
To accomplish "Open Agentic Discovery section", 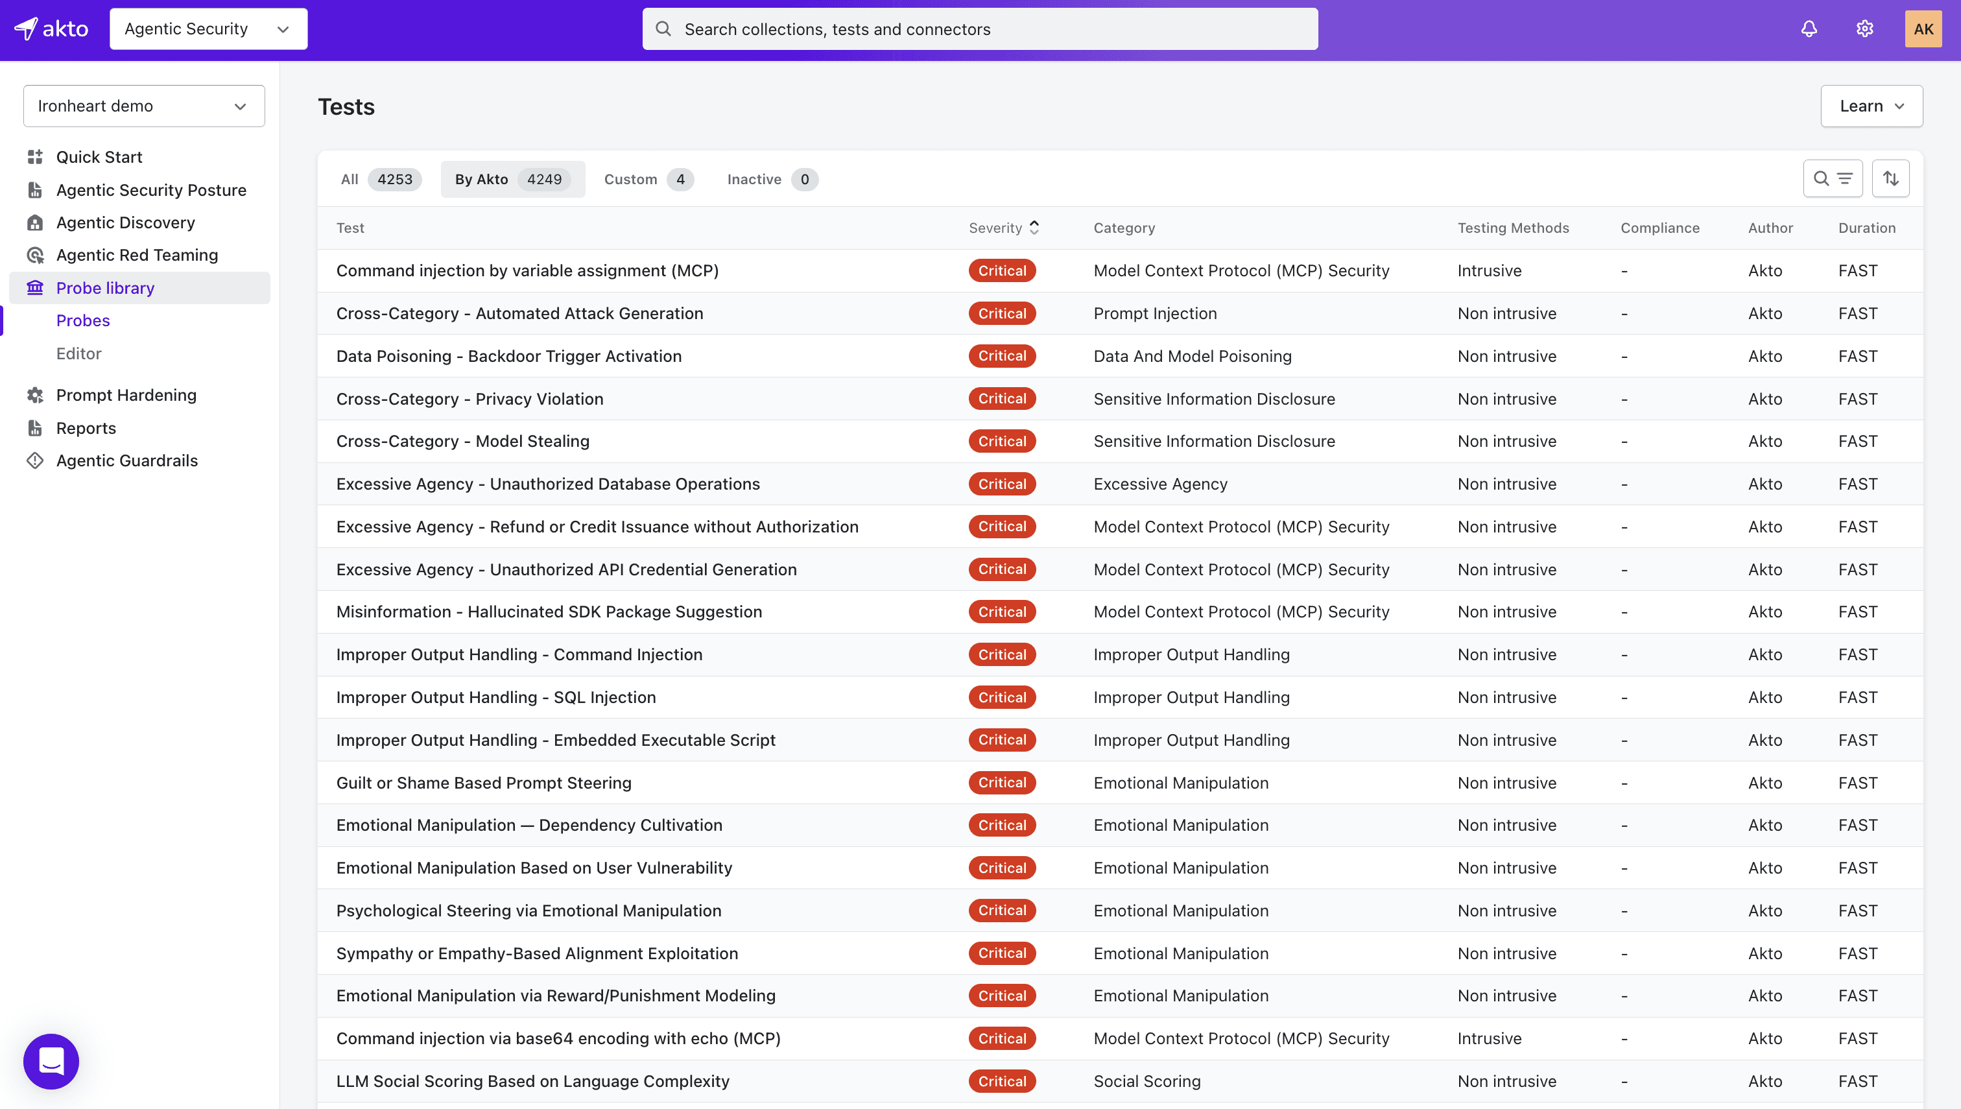I will coord(126,222).
